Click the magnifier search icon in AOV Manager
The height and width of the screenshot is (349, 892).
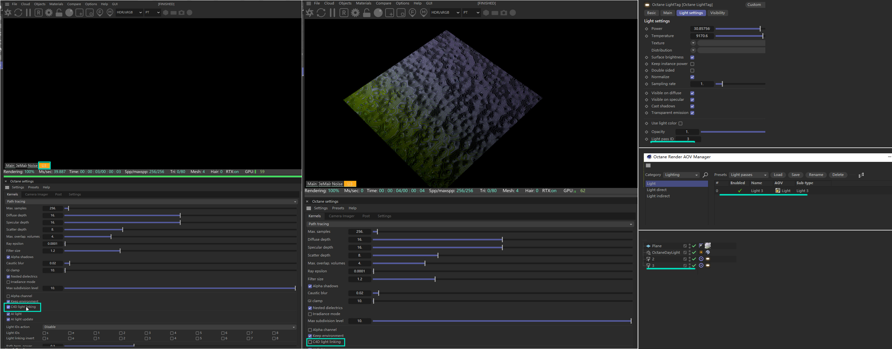tap(705, 175)
